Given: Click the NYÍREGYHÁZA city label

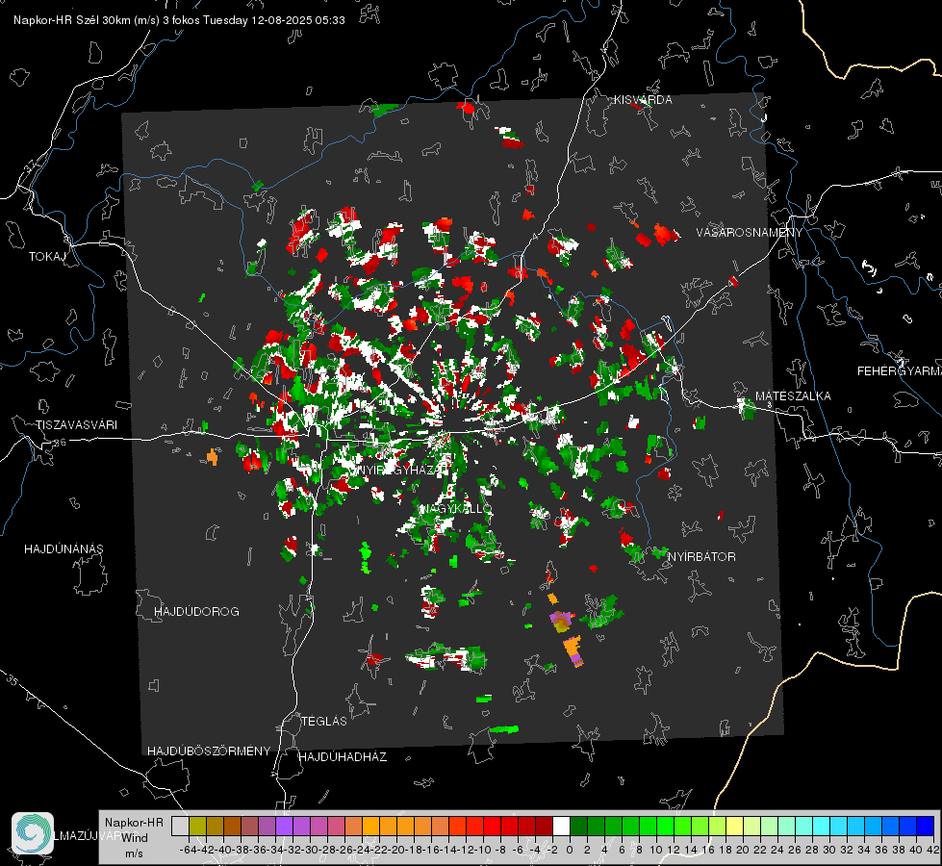Looking at the screenshot, I should [x=402, y=470].
